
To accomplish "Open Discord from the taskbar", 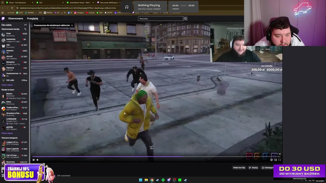I will pos(169,180).
